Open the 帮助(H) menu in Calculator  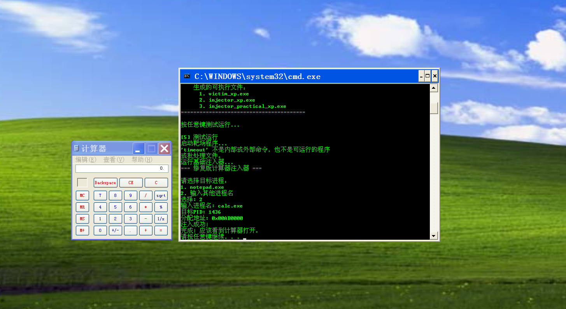point(142,160)
